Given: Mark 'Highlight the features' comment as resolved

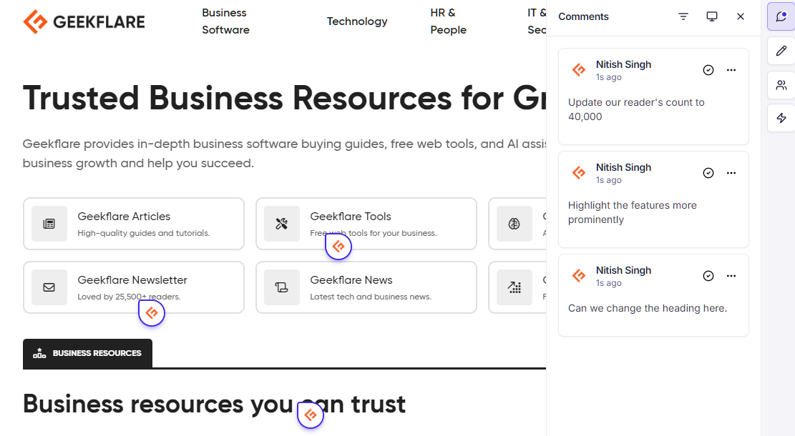Looking at the screenshot, I should [x=708, y=173].
